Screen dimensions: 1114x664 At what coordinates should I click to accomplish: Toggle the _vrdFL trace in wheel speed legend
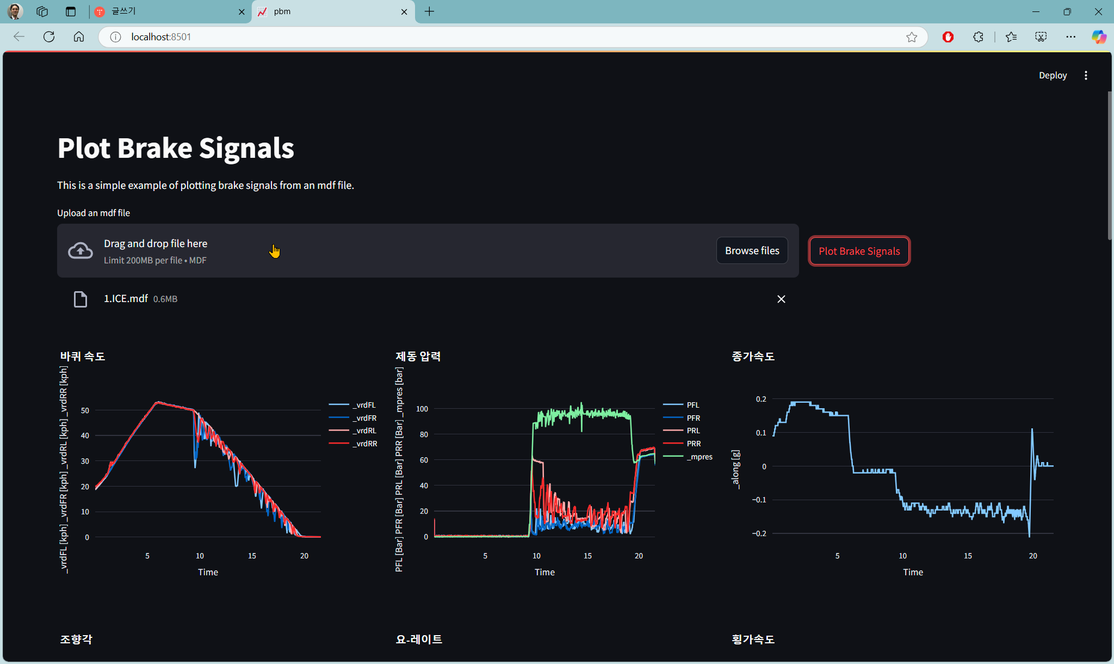363,405
